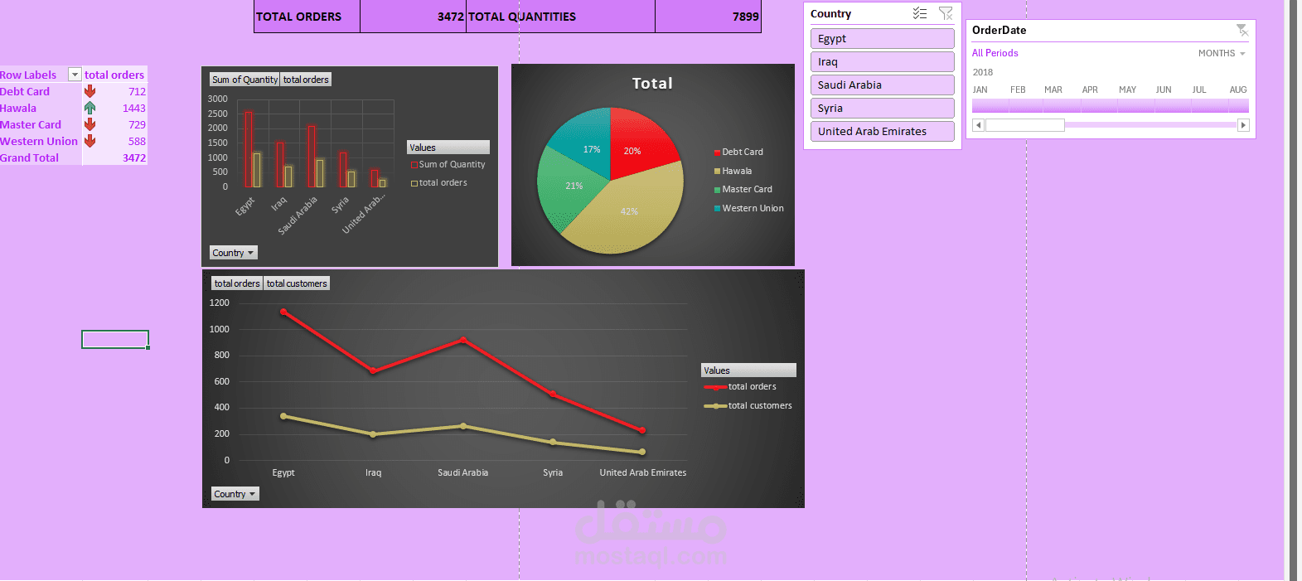Click the selected empty worksheet cell
The width and height of the screenshot is (1302, 581).
point(115,339)
